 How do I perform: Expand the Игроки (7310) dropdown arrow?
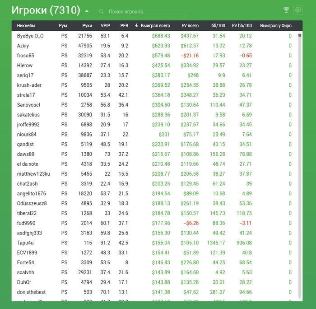click(x=87, y=11)
